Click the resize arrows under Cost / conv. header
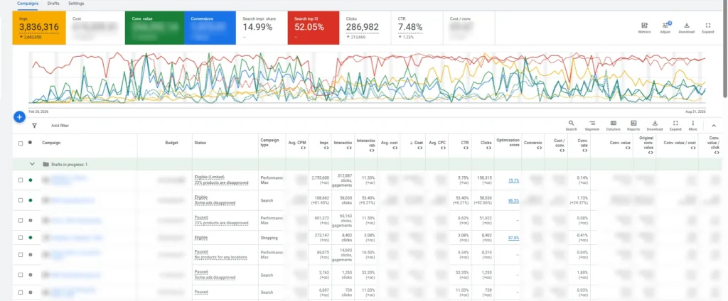 click(x=562, y=150)
